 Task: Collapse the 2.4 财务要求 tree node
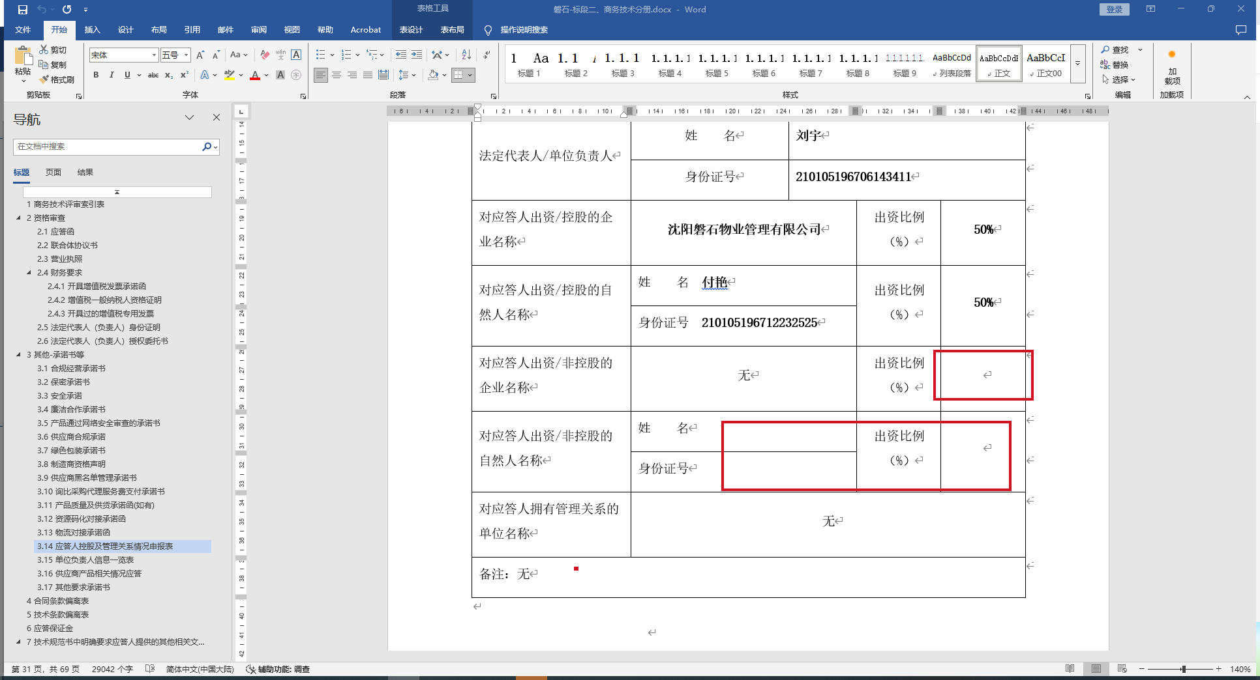(x=29, y=273)
